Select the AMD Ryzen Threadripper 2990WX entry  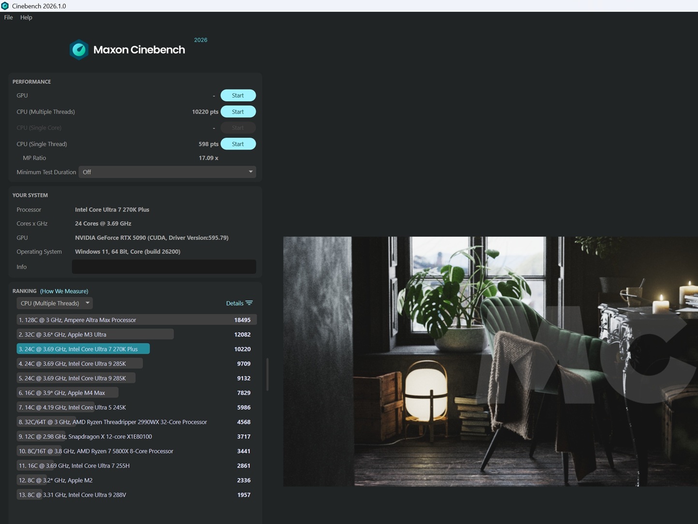pyautogui.click(x=113, y=422)
